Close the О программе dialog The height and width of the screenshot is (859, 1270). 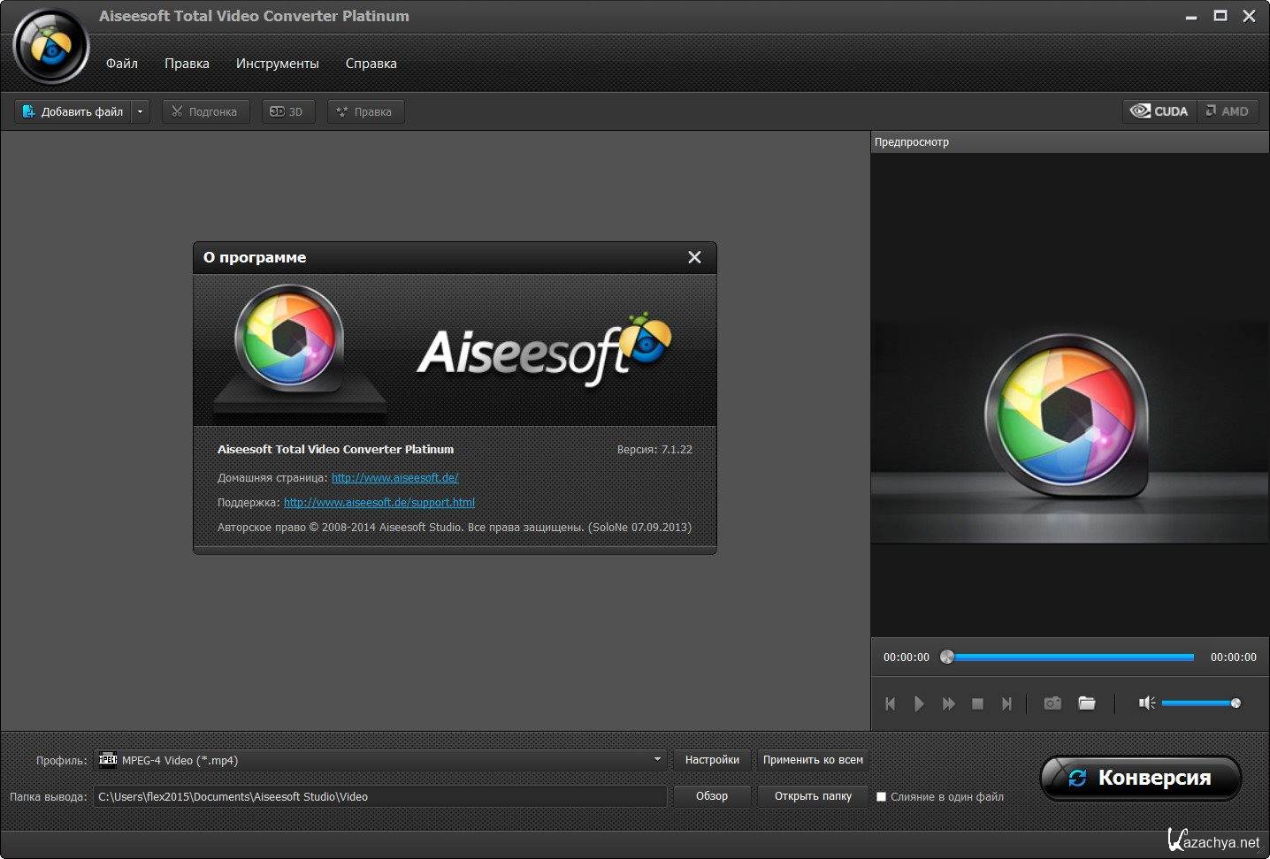coord(694,257)
